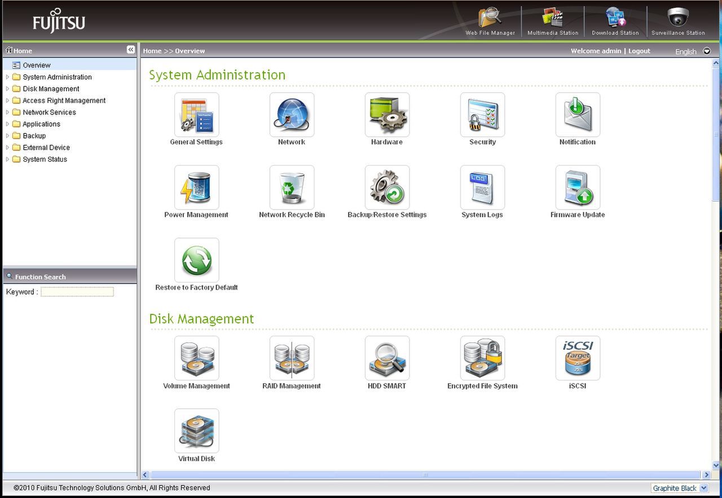Select Overview in the sidebar tree
Image resolution: width=722 pixels, height=498 pixels.
(37, 65)
